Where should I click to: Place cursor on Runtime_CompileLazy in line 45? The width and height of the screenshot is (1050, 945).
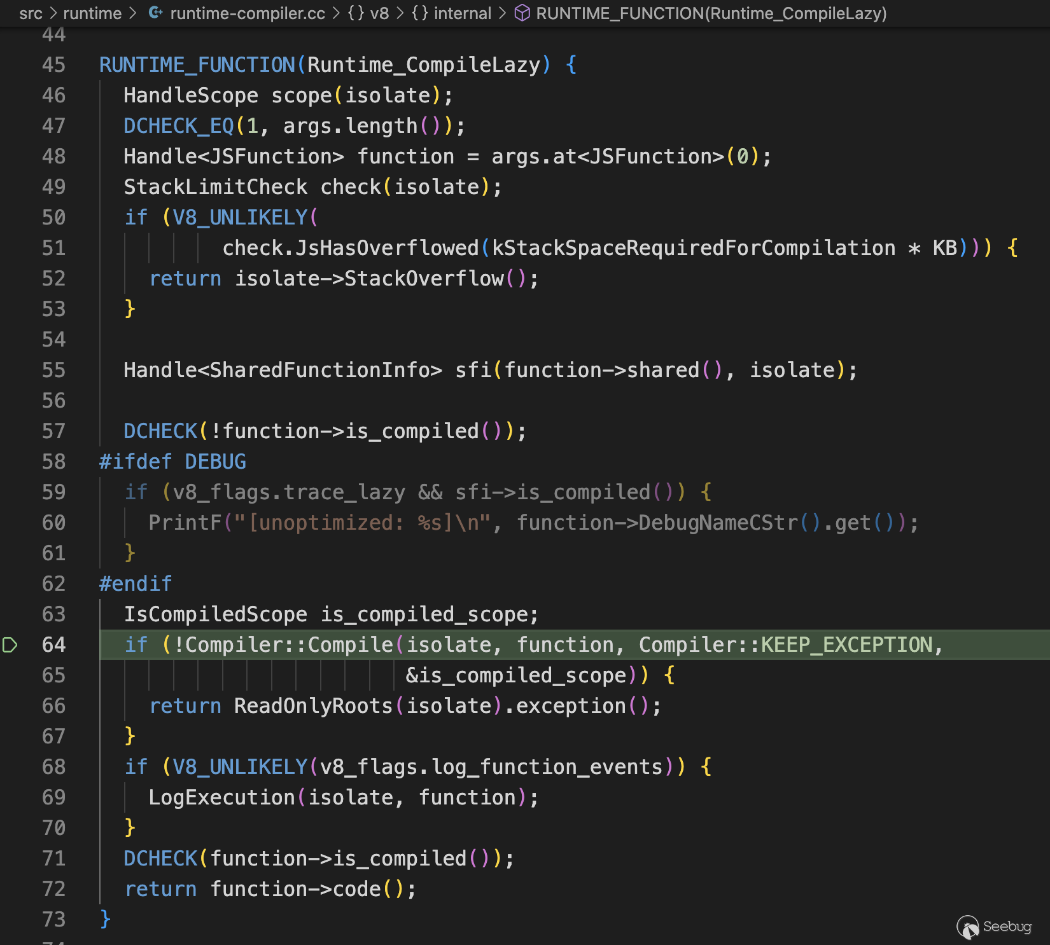tap(424, 65)
